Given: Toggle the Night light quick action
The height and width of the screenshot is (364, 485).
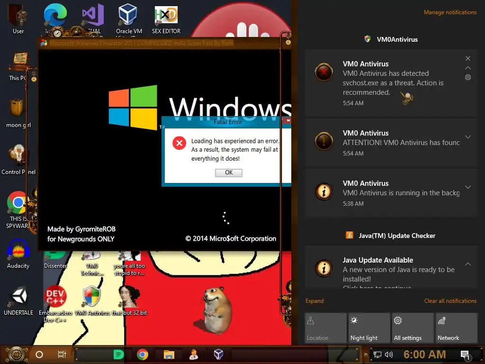Looking at the screenshot, I should pyautogui.click(x=369, y=328).
